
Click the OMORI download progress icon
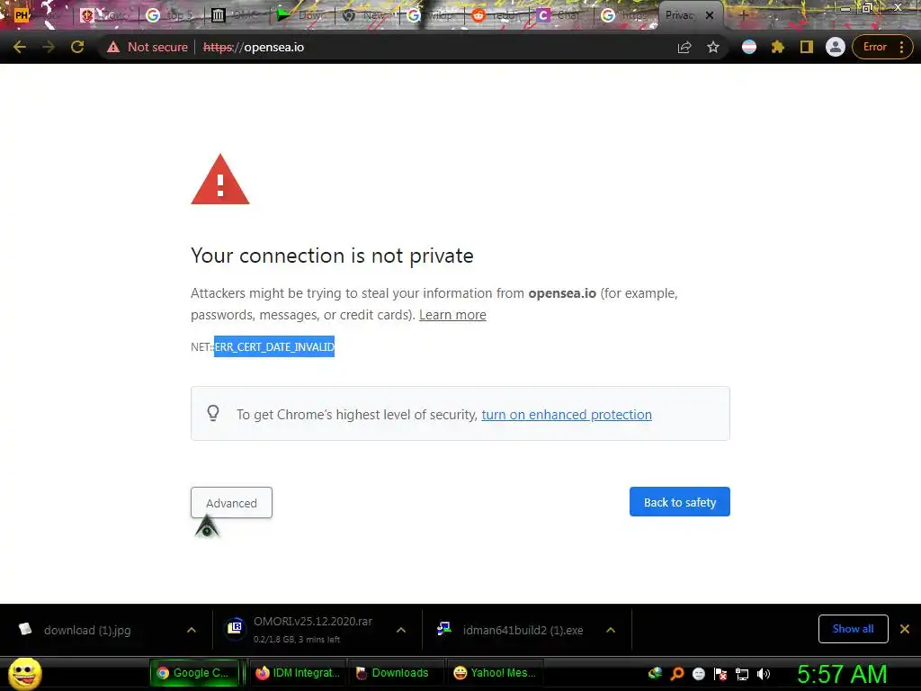(236, 628)
